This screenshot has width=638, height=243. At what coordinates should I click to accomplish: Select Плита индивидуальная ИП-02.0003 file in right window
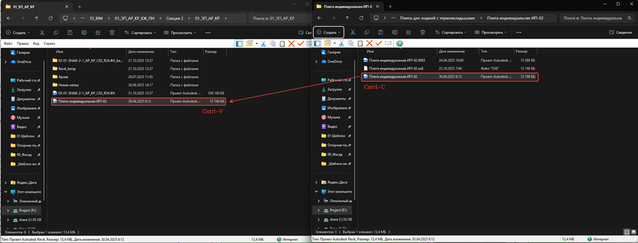(449, 60)
